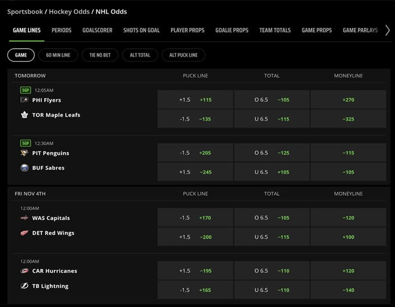395x307 pixels.
Task: Bet Flyers +1.5 puck line +115
Action: (196, 100)
